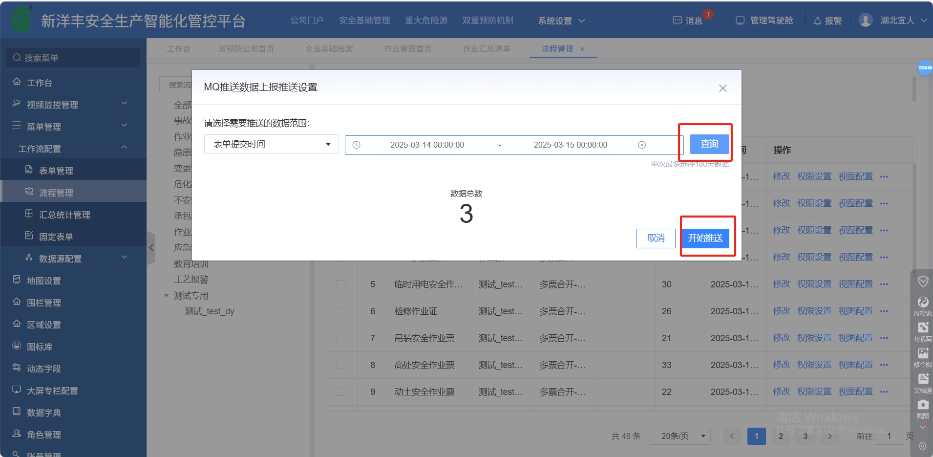Click 修改 for 检修作业证 row

tap(782, 311)
